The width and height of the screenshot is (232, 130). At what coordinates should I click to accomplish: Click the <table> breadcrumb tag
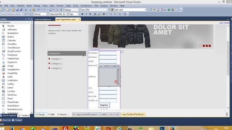(x=104, y=114)
